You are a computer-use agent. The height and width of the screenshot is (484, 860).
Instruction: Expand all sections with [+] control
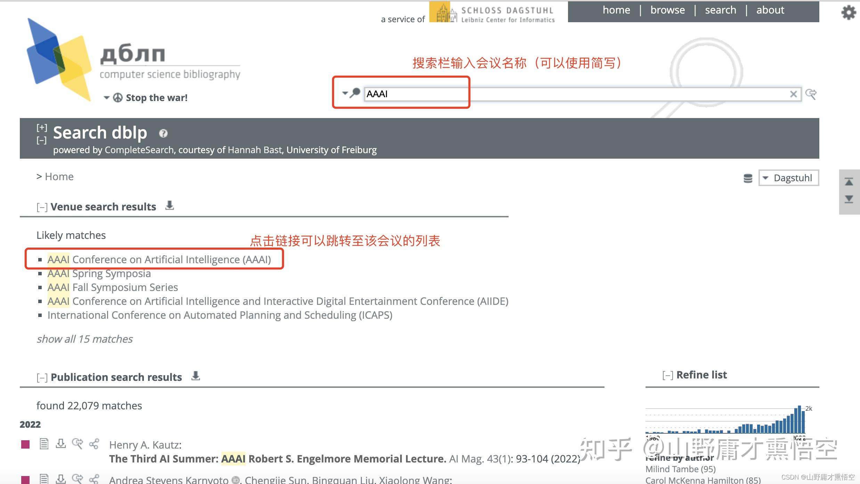42,127
